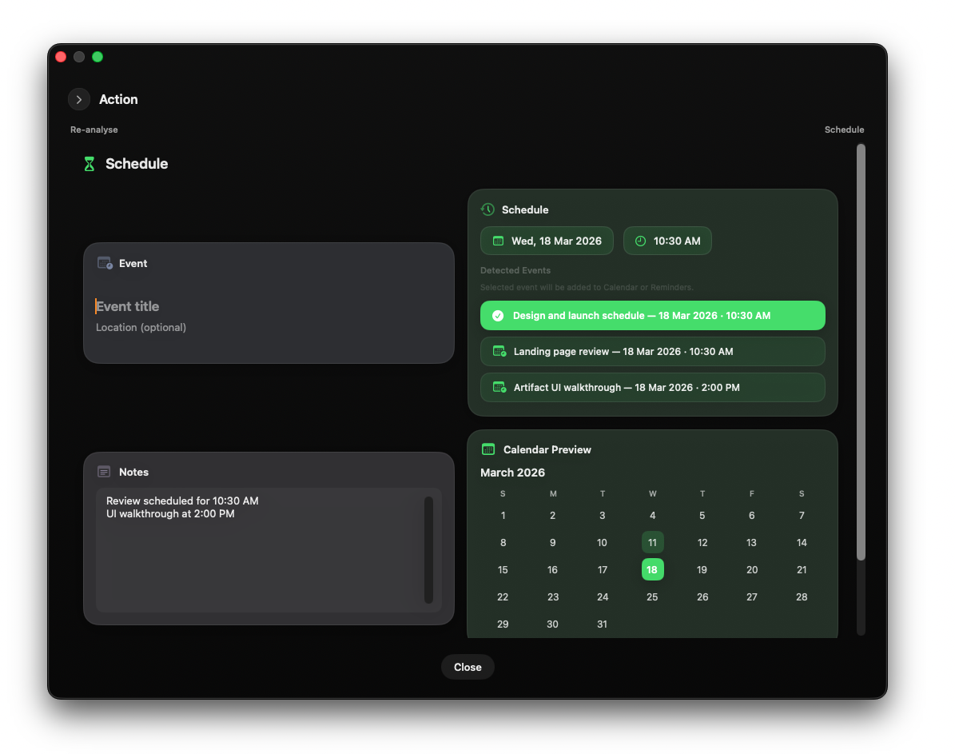The width and height of the screenshot is (955, 754).
Task: Click calendar icon on Landing page review event
Action: tap(499, 351)
